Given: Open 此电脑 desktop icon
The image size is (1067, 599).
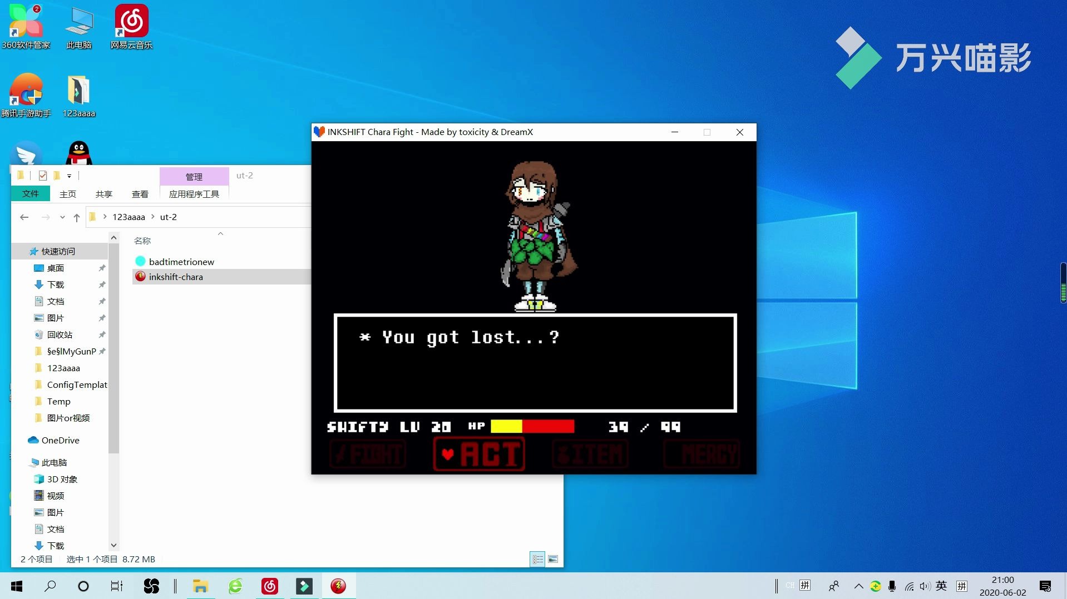Looking at the screenshot, I should coord(78,27).
